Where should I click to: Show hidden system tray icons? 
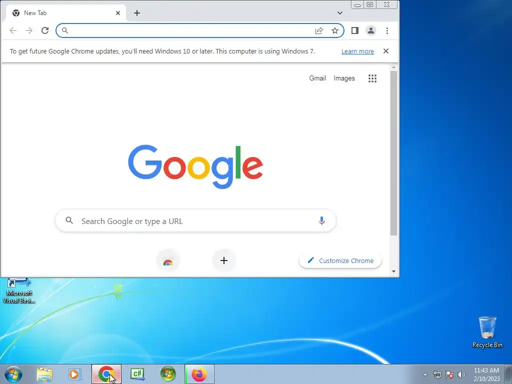click(x=425, y=374)
